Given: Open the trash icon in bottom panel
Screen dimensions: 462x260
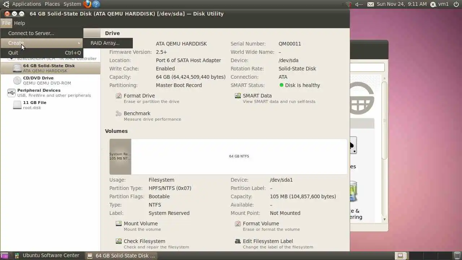Looking at the screenshot, I should tap(457, 256).
